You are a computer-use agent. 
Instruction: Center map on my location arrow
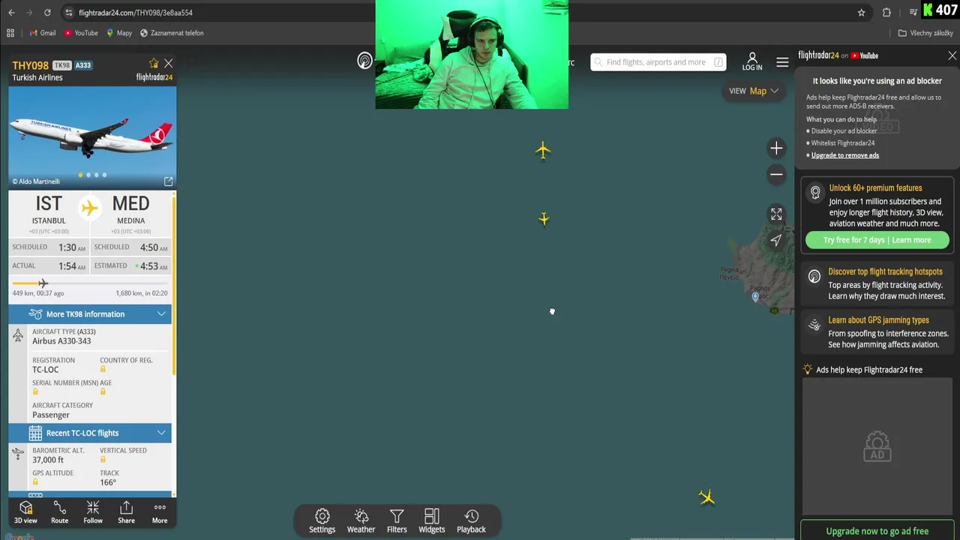coord(776,240)
